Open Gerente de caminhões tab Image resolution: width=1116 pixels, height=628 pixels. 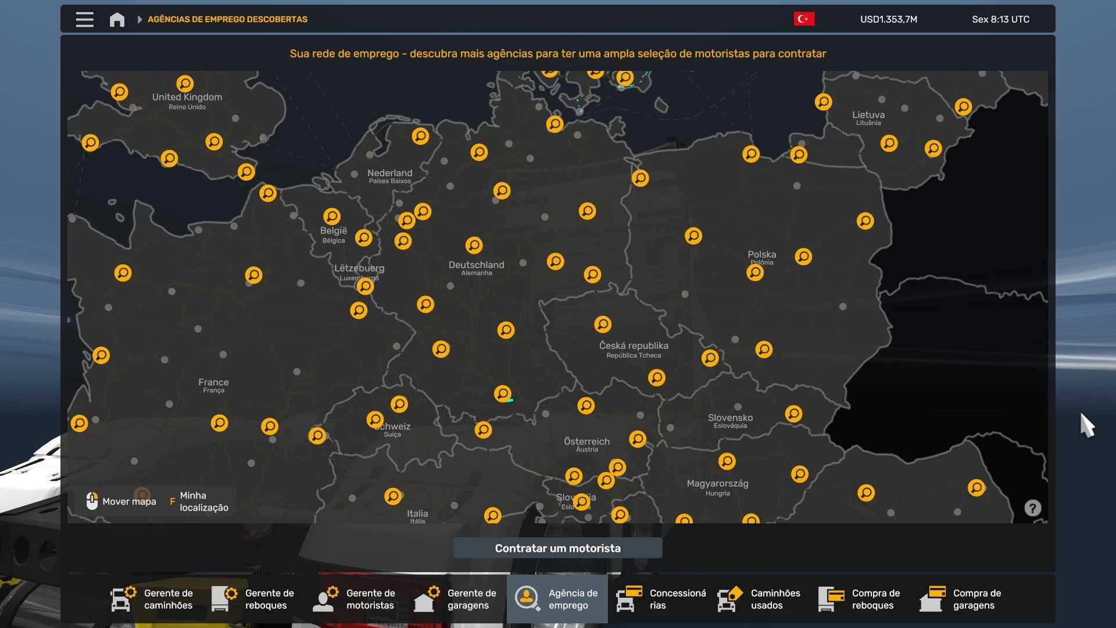(153, 599)
